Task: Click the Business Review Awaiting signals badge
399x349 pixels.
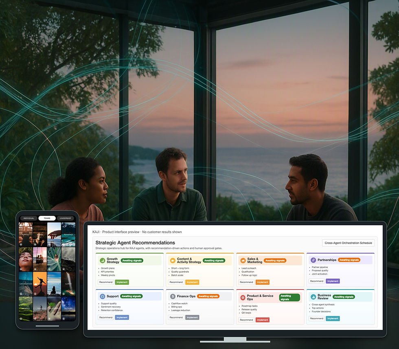Action: (344, 297)
